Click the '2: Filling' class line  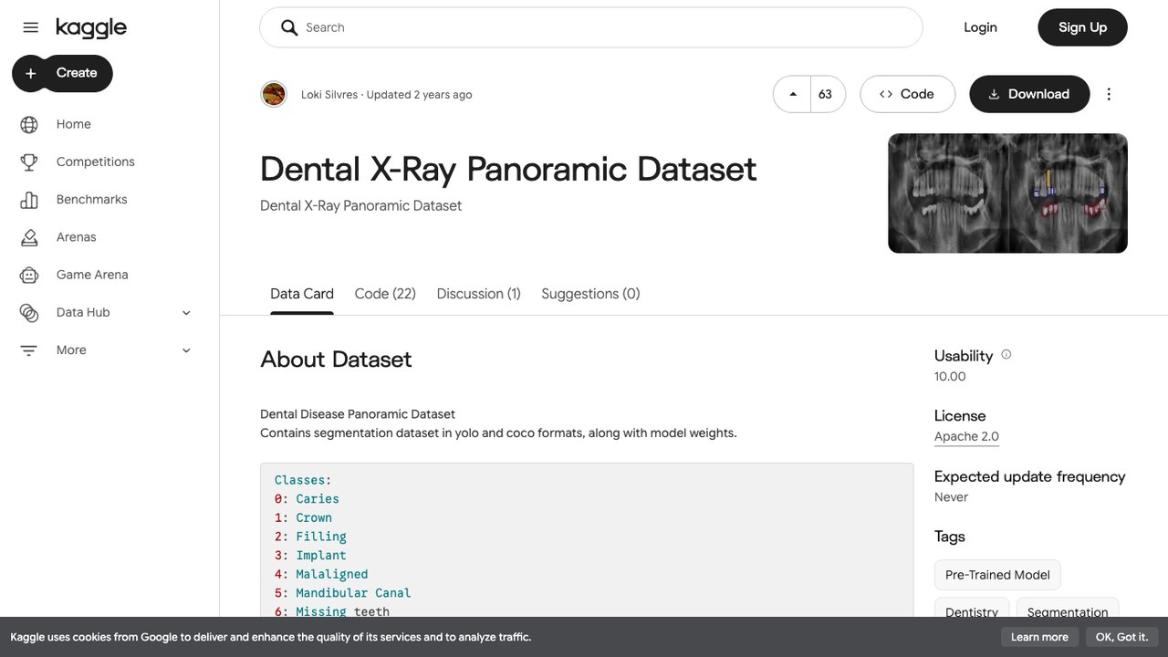[310, 537]
